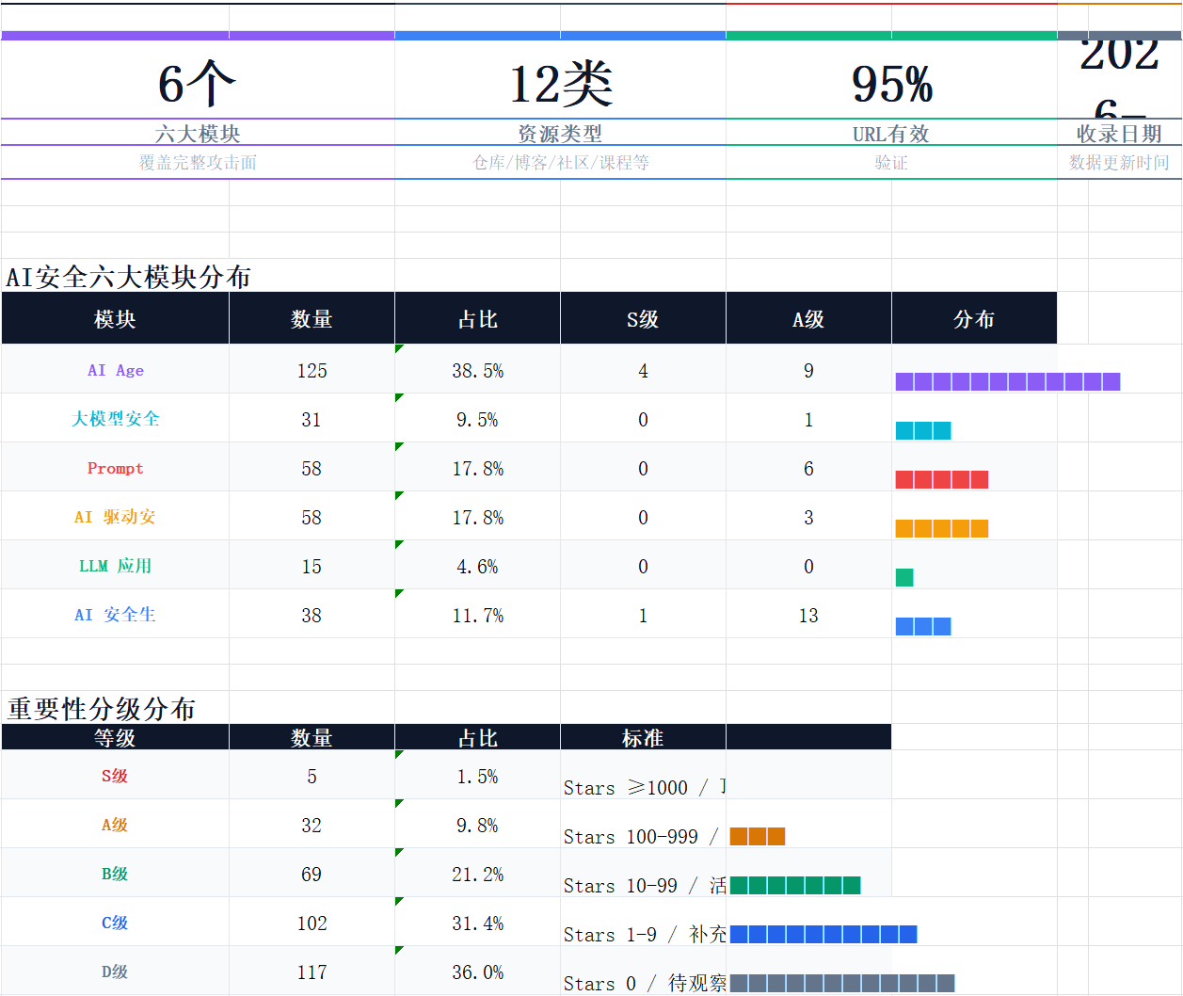Select the 'AI 驱动安' module cell
The image size is (1183, 996).
coord(115,516)
